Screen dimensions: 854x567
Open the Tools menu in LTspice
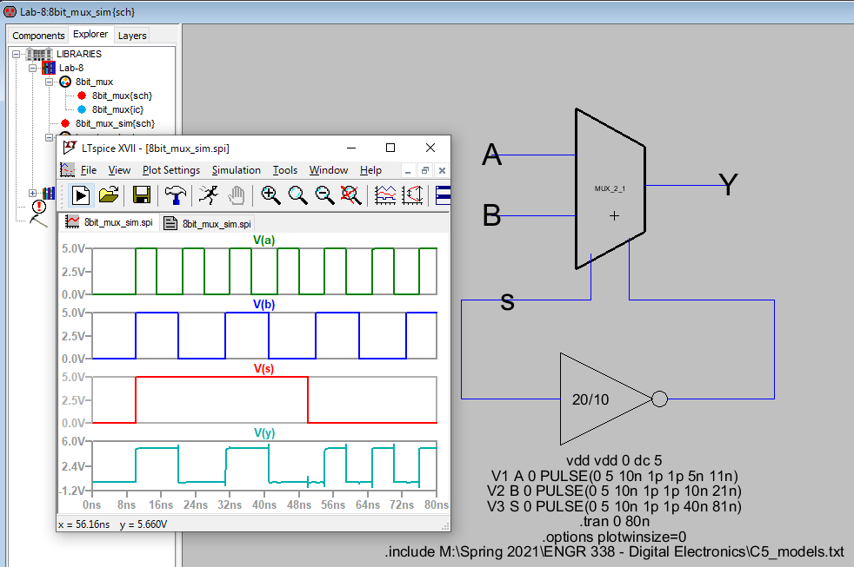285,170
